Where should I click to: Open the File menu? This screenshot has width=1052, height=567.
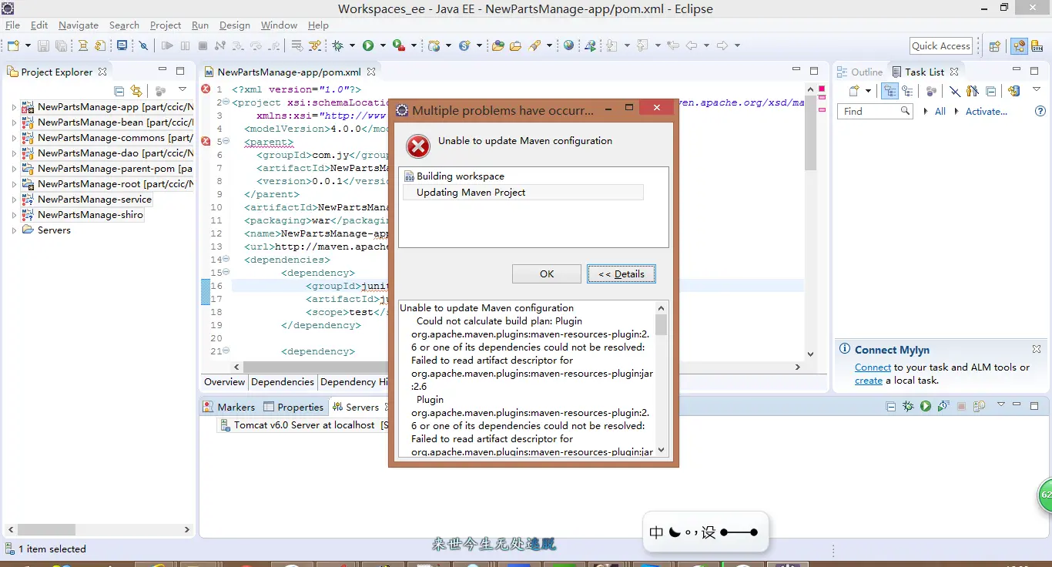click(12, 25)
